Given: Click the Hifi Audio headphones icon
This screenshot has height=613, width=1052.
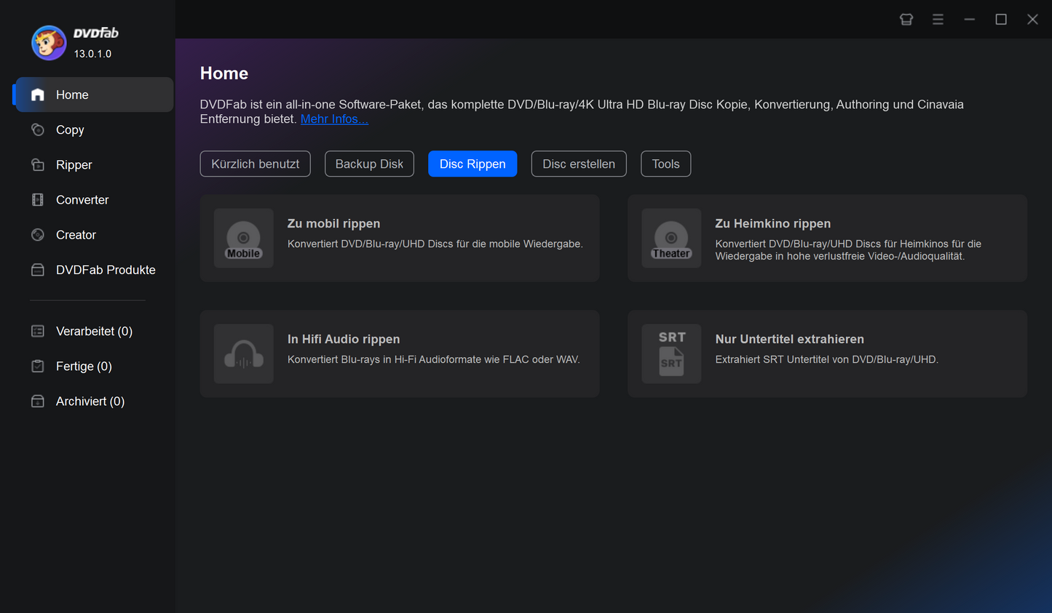Looking at the screenshot, I should pyautogui.click(x=243, y=354).
